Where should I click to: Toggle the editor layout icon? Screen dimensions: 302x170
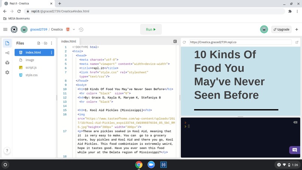pyautogui.click(x=175, y=42)
